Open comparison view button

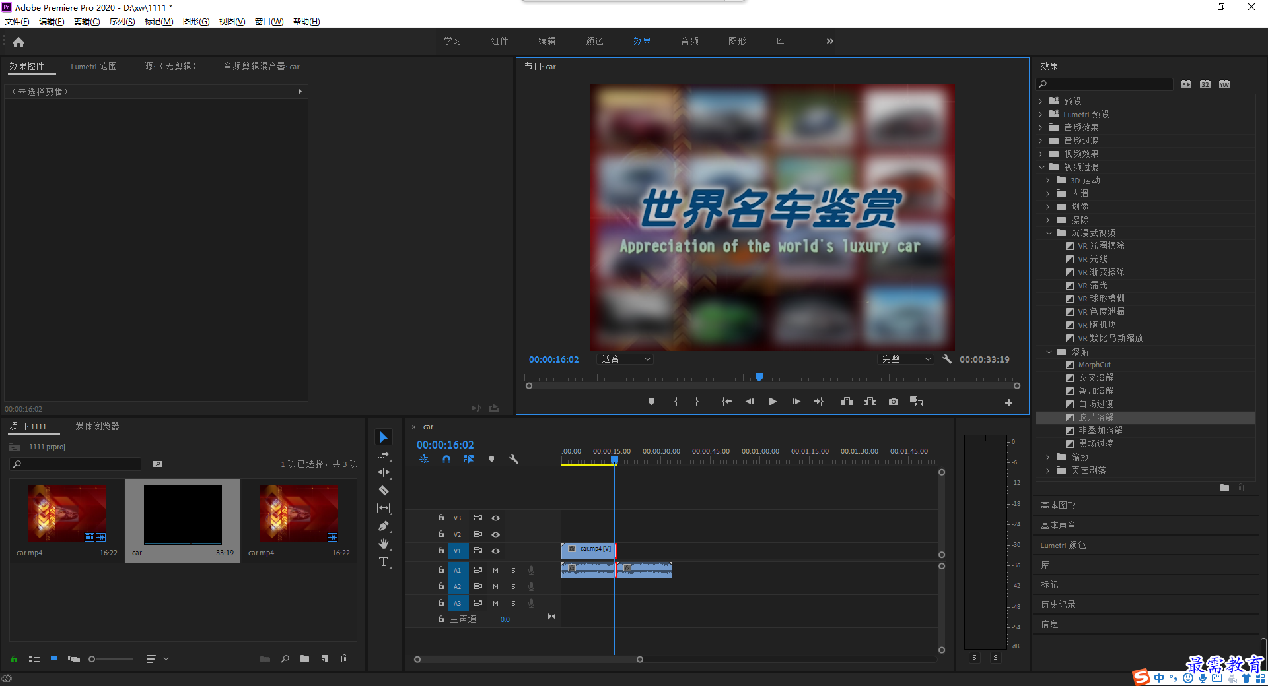(917, 402)
